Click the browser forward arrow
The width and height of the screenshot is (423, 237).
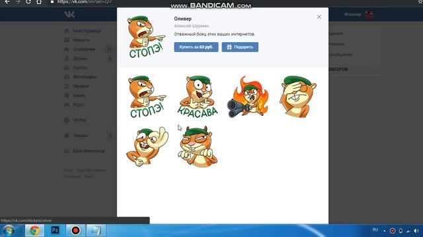tap(18, 2)
